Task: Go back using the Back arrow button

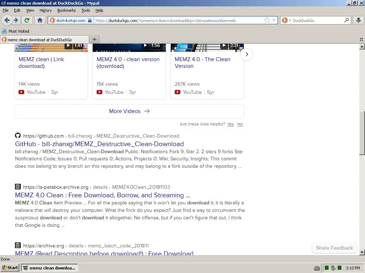Action: coord(7,20)
